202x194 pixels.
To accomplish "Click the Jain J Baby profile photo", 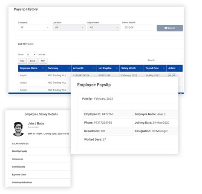I will (18, 129).
